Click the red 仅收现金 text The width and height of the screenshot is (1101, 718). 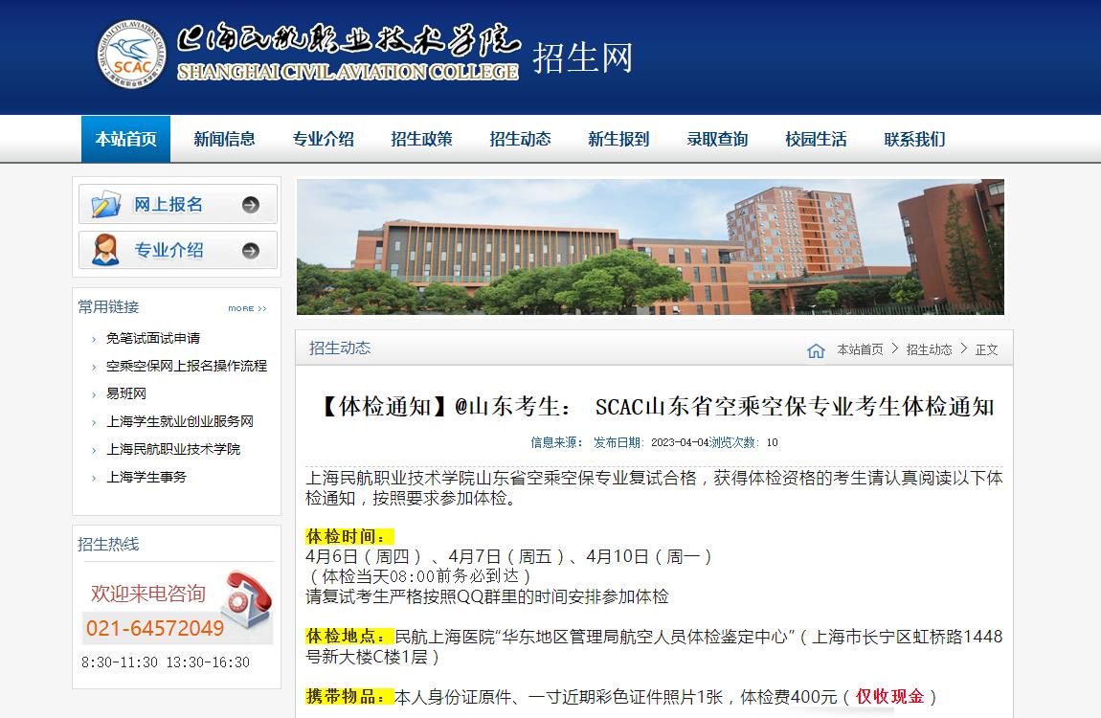pos(889,696)
